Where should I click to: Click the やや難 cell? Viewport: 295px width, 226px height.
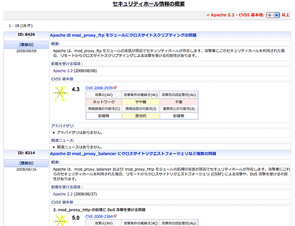click(140, 102)
